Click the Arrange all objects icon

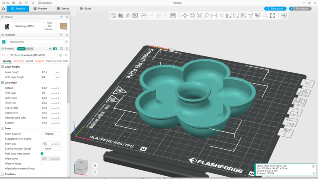135,15
